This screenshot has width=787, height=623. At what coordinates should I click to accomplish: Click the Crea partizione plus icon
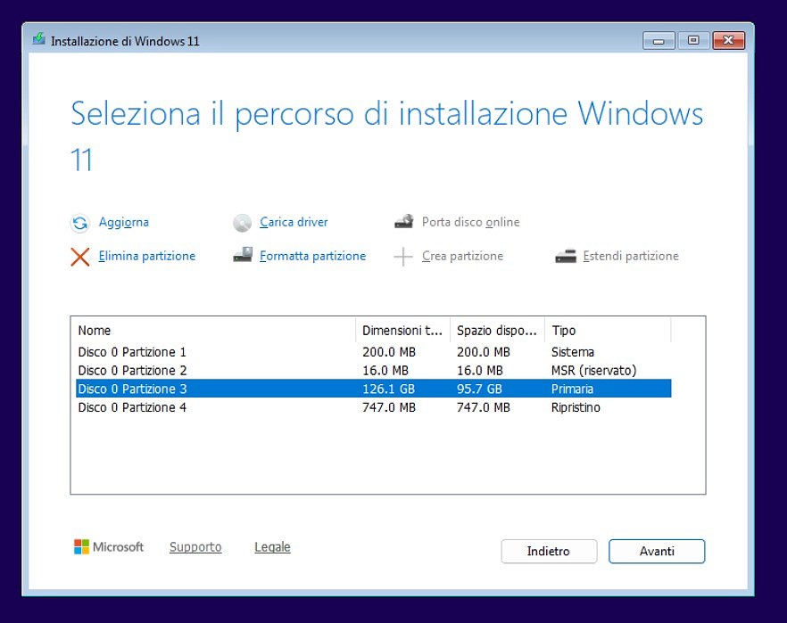(x=404, y=256)
